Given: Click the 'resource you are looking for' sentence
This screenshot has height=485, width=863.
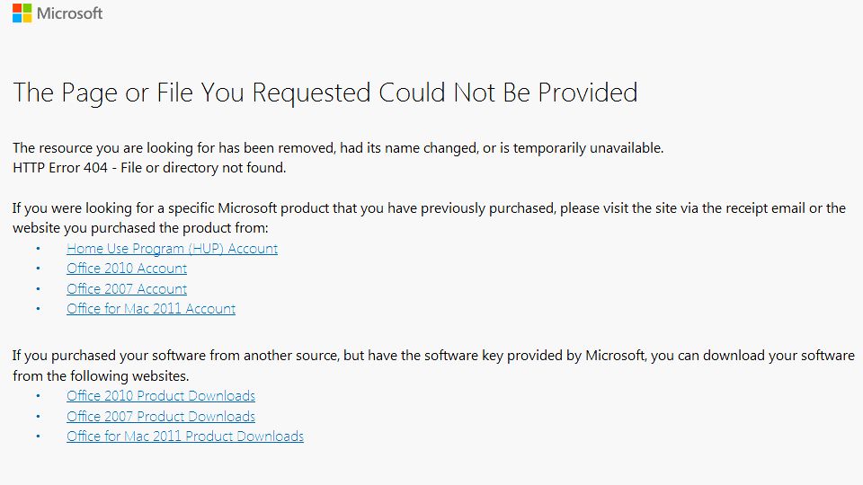Looking at the screenshot, I should pos(338,147).
